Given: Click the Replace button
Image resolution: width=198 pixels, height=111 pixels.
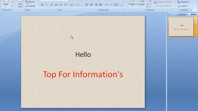Looking at the screenshot, I should 184,2.
